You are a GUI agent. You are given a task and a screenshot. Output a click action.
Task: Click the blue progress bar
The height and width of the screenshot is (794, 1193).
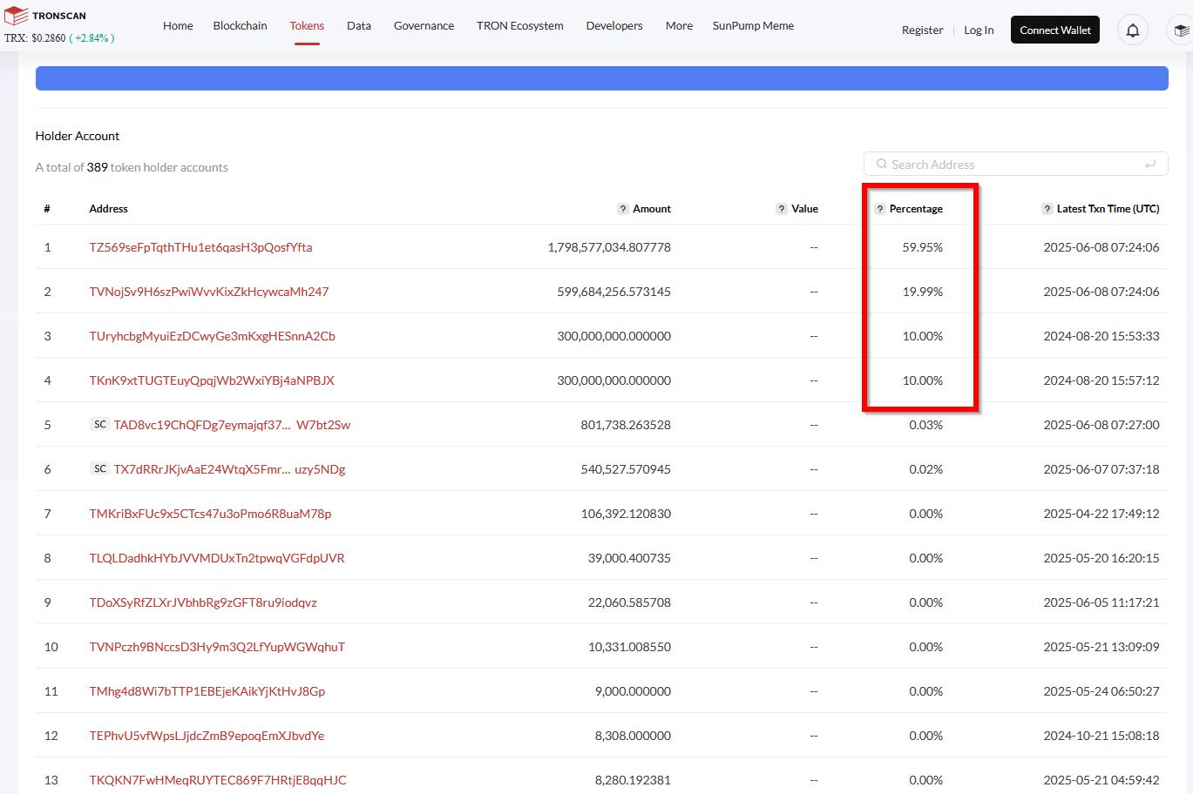tap(601, 78)
